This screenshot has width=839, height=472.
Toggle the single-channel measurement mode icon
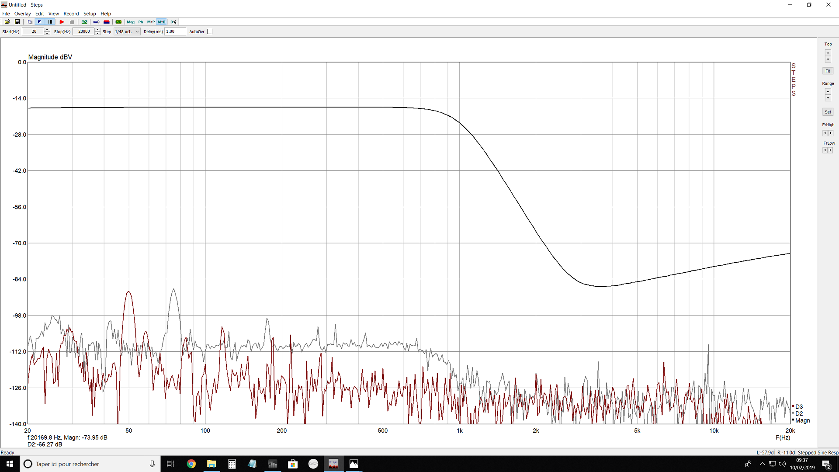39,22
